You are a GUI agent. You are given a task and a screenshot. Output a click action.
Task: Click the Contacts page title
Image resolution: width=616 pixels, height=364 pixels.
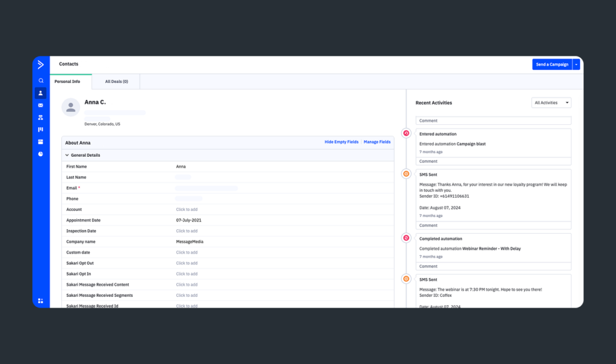(69, 64)
